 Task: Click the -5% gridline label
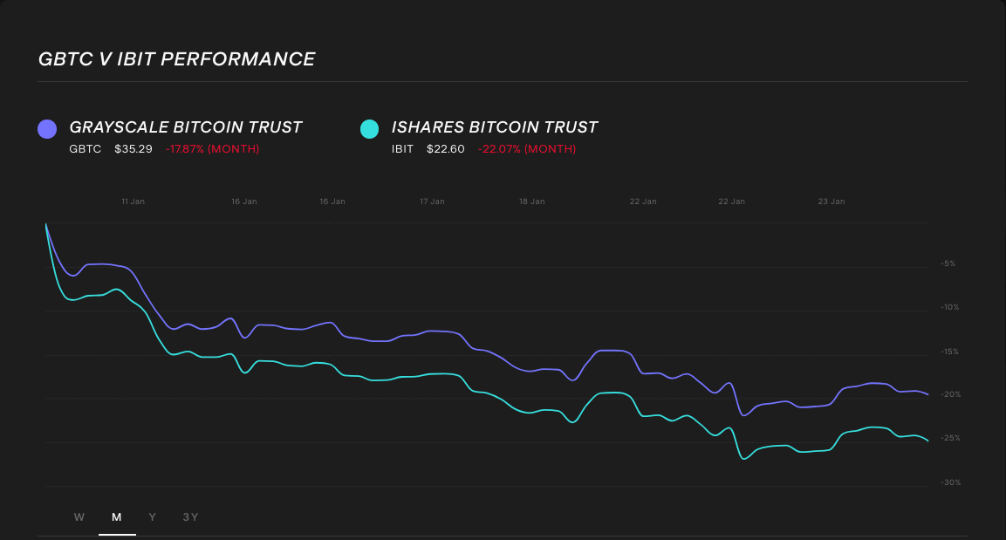[948, 263]
